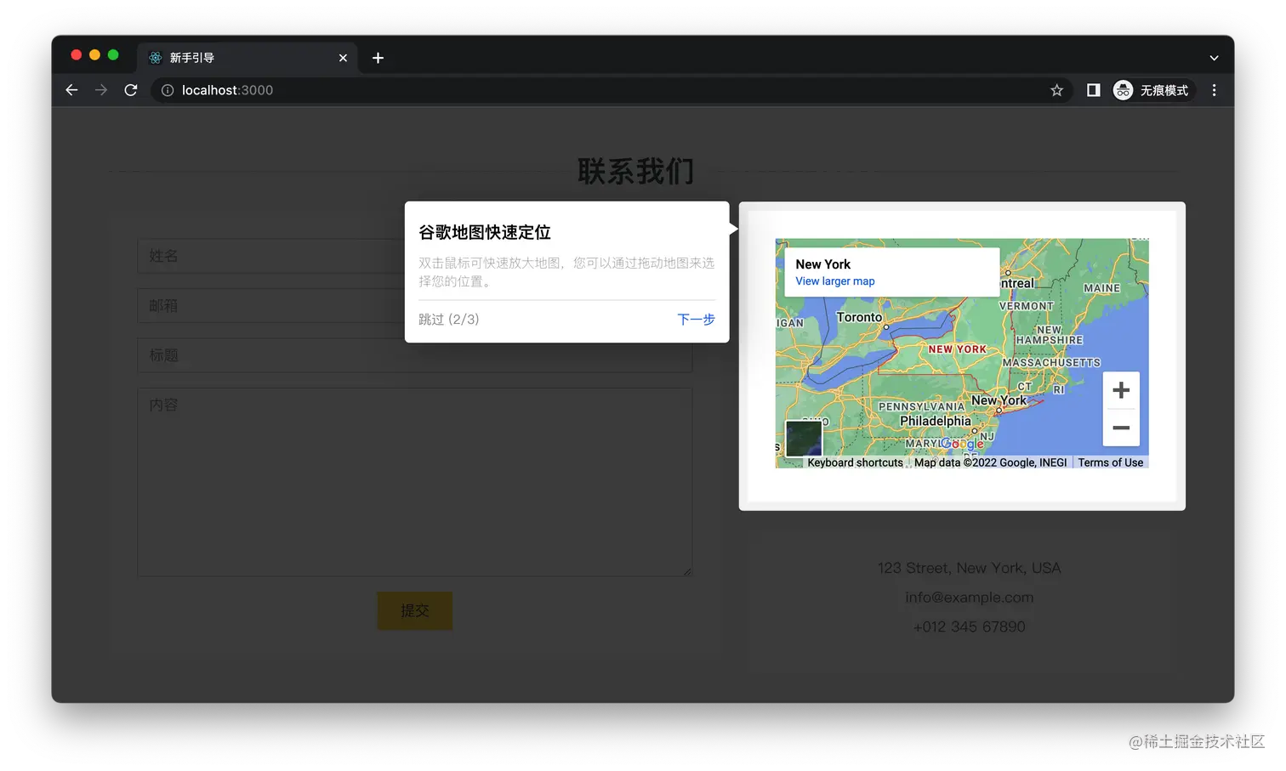The height and width of the screenshot is (771, 1286).
Task: Zoom in on the map
Action: (x=1121, y=390)
